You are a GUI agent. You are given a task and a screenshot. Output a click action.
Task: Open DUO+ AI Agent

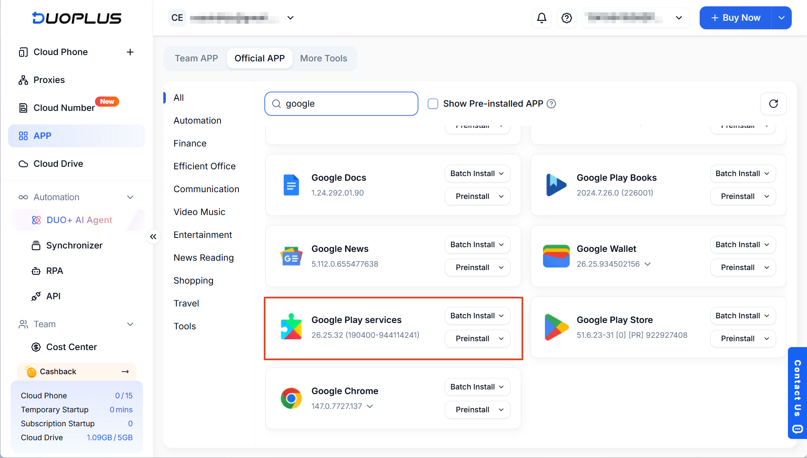click(x=79, y=220)
